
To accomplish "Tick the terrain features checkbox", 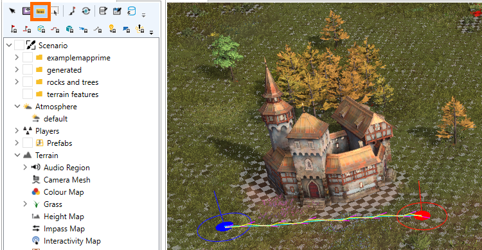I will tap(28, 94).
